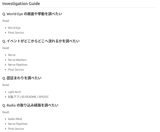Click the イベントがどこからどこへ流れるか question heading
Viewport: 160px width, 132px height.
(41, 41)
